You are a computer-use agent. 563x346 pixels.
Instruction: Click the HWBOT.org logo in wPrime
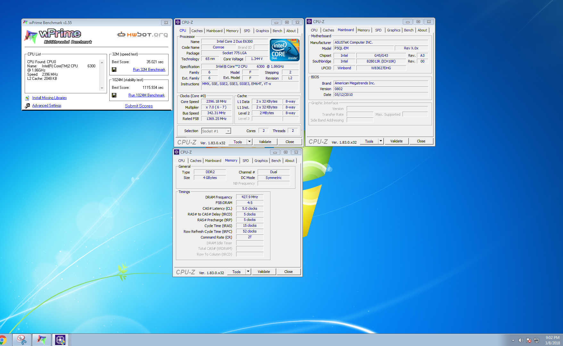(142, 35)
